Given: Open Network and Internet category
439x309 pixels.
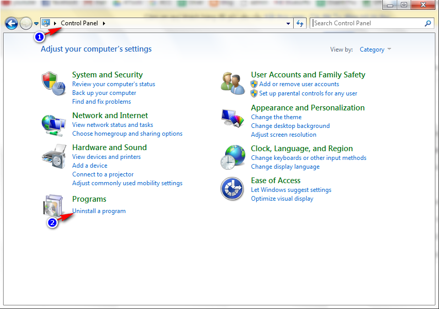Looking at the screenshot, I should 110,116.
